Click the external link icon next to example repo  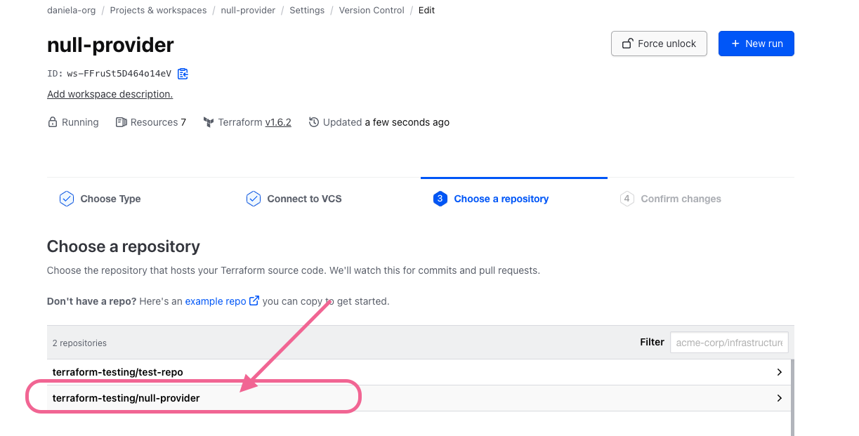pyautogui.click(x=254, y=301)
